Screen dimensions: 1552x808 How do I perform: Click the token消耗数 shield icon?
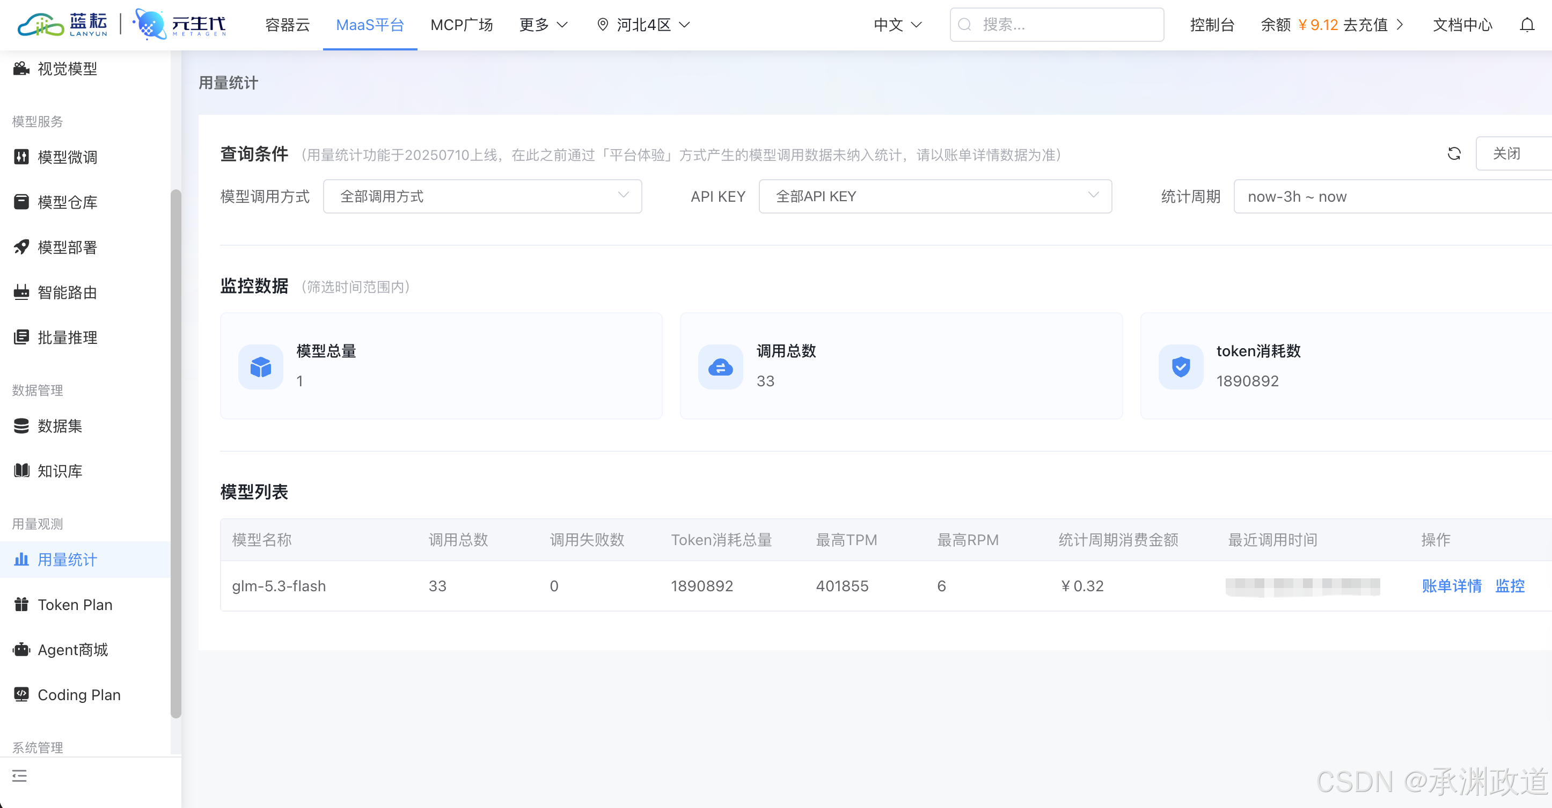[x=1180, y=366]
